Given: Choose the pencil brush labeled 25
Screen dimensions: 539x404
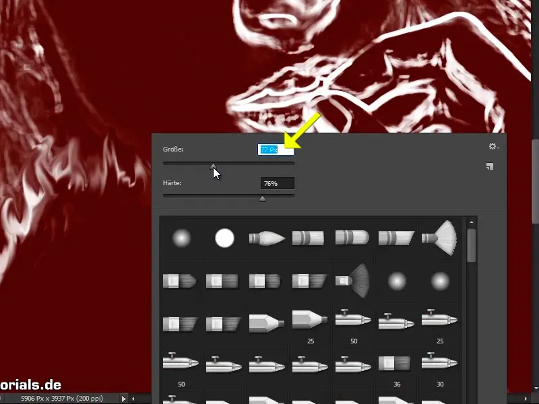Looking at the screenshot, I should [x=310, y=321].
